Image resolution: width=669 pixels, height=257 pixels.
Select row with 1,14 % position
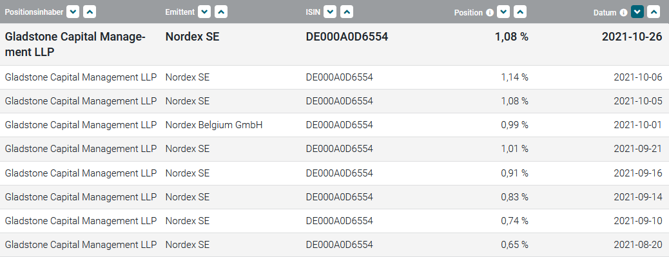point(334,77)
